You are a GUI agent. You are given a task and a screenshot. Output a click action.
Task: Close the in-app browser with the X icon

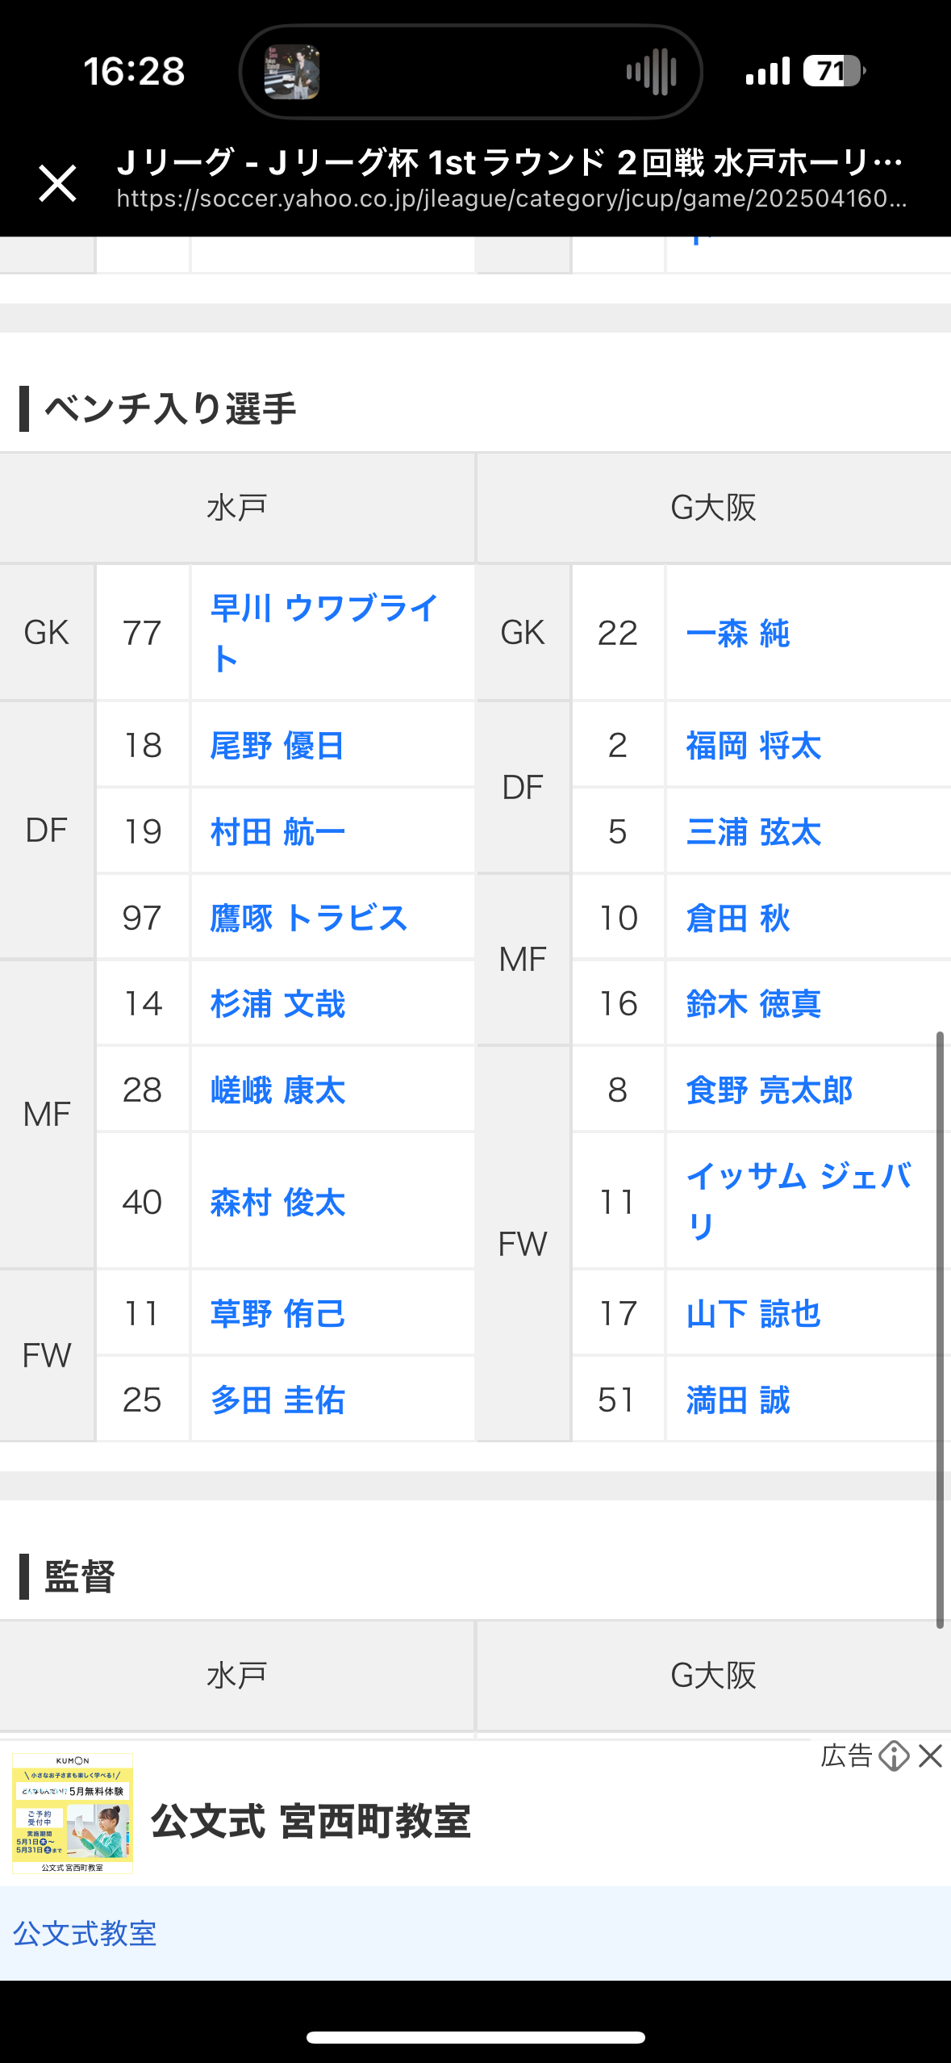click(x=57, y=182)
